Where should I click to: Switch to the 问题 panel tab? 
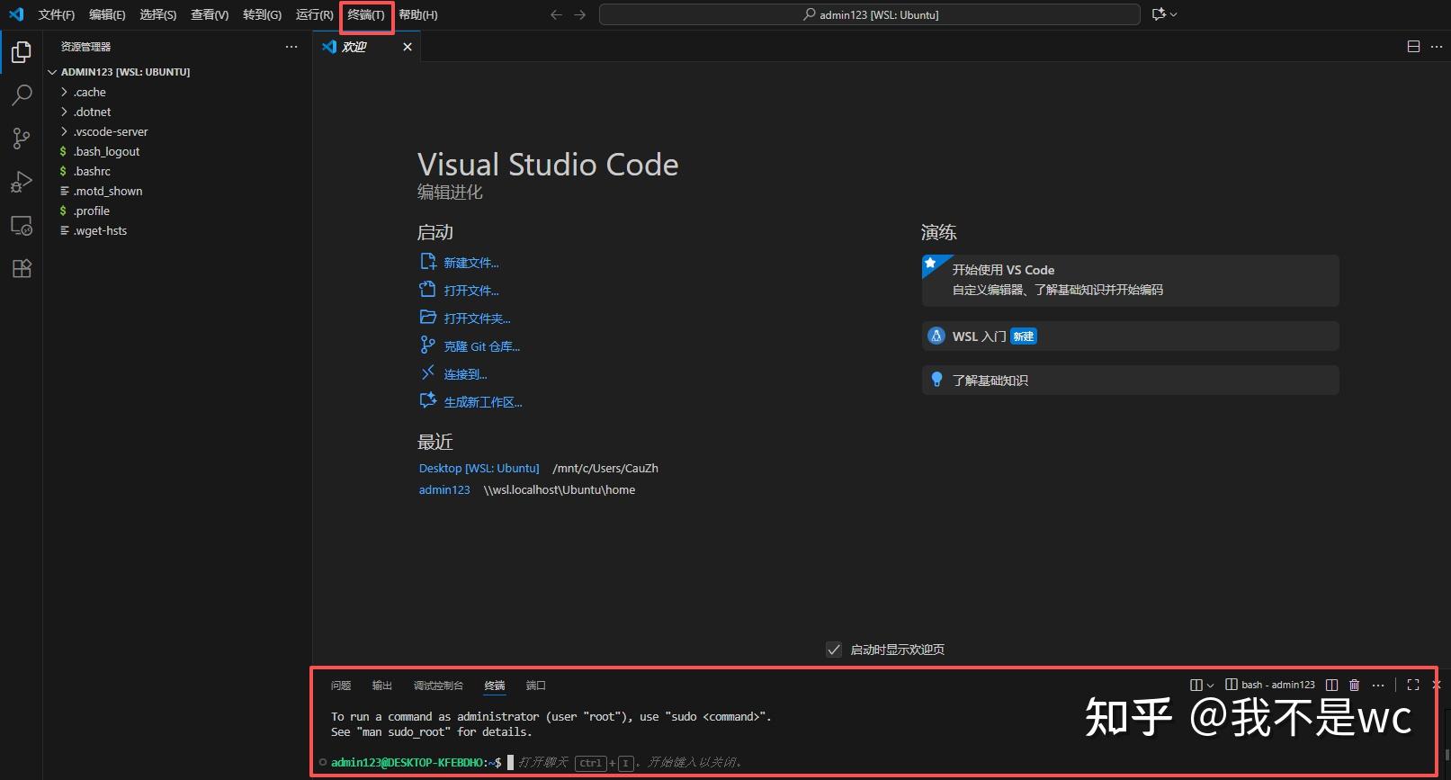341,686
